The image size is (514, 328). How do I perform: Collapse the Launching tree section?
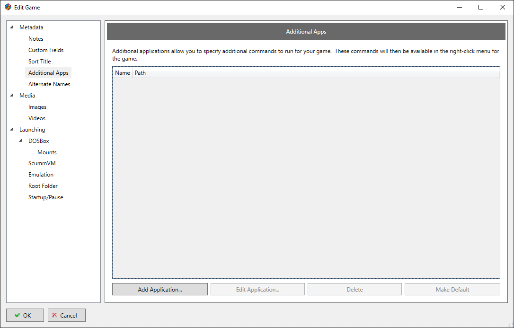12,130
